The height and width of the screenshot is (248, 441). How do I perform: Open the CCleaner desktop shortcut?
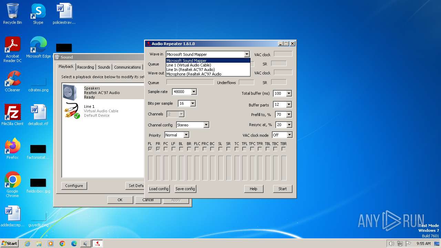(x=12, y=81)
